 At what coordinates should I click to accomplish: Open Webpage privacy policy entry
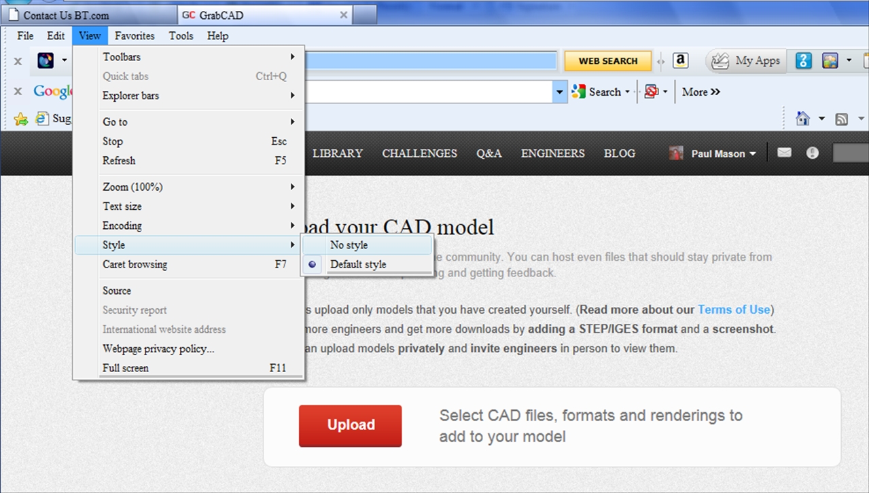click(x=189, y=349)
